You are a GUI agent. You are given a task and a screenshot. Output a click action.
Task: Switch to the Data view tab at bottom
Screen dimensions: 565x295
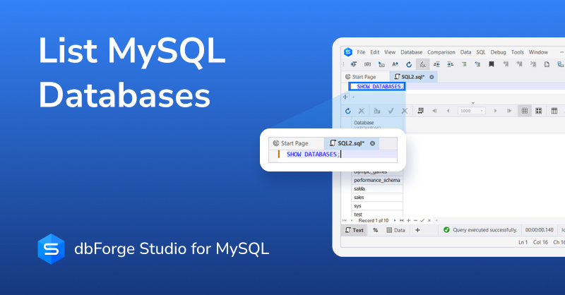[x=395, y=230]
